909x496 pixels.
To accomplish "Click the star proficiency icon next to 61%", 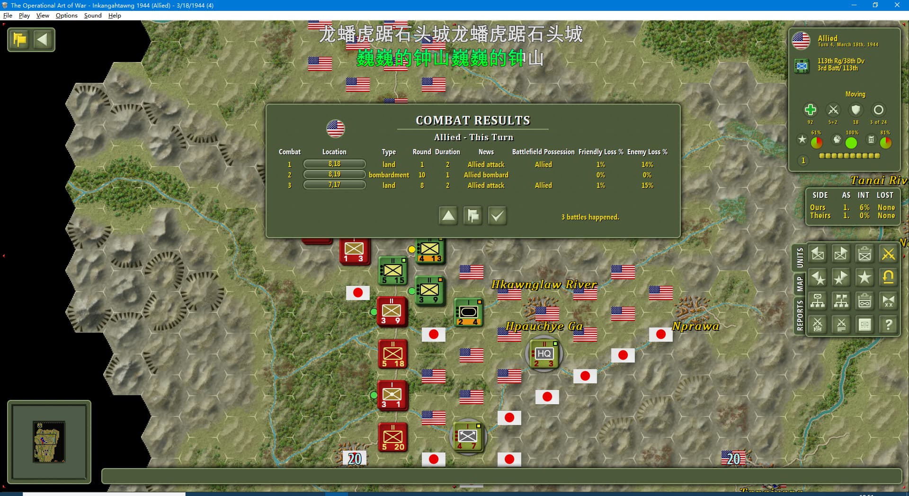I will [802, 139].
